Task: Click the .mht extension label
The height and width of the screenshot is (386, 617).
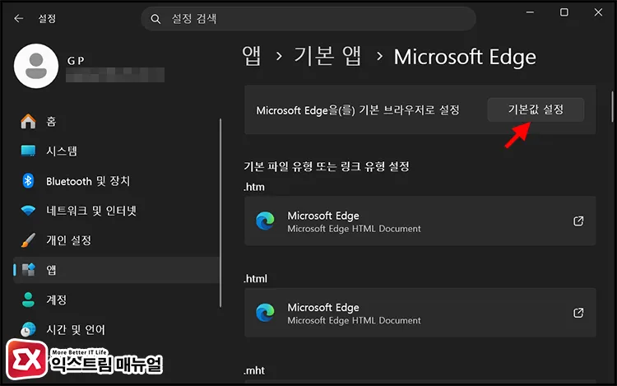Action: coord(254,370)
